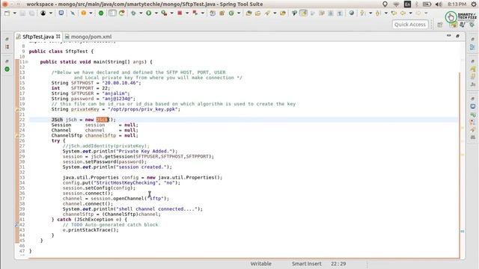479x269 pixels.
Task: Click the overview ruler marker near line 31
Action: pos(463,155)
